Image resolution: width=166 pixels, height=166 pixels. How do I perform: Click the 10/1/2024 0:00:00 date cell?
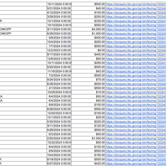point(59,21)
